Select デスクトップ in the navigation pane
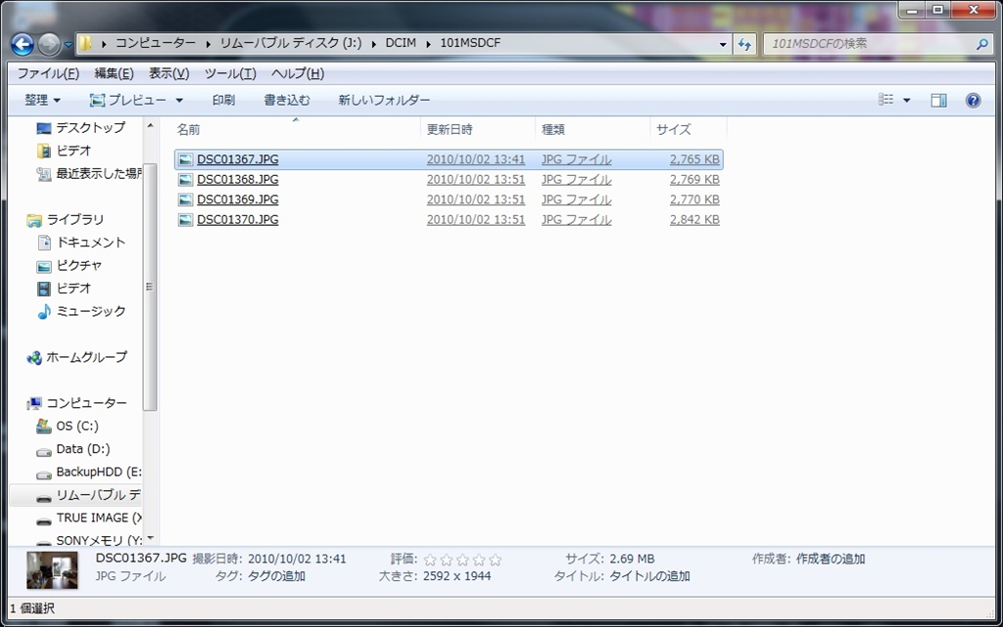Viewport: 1003px width, 627px height. tap(90, 128)
